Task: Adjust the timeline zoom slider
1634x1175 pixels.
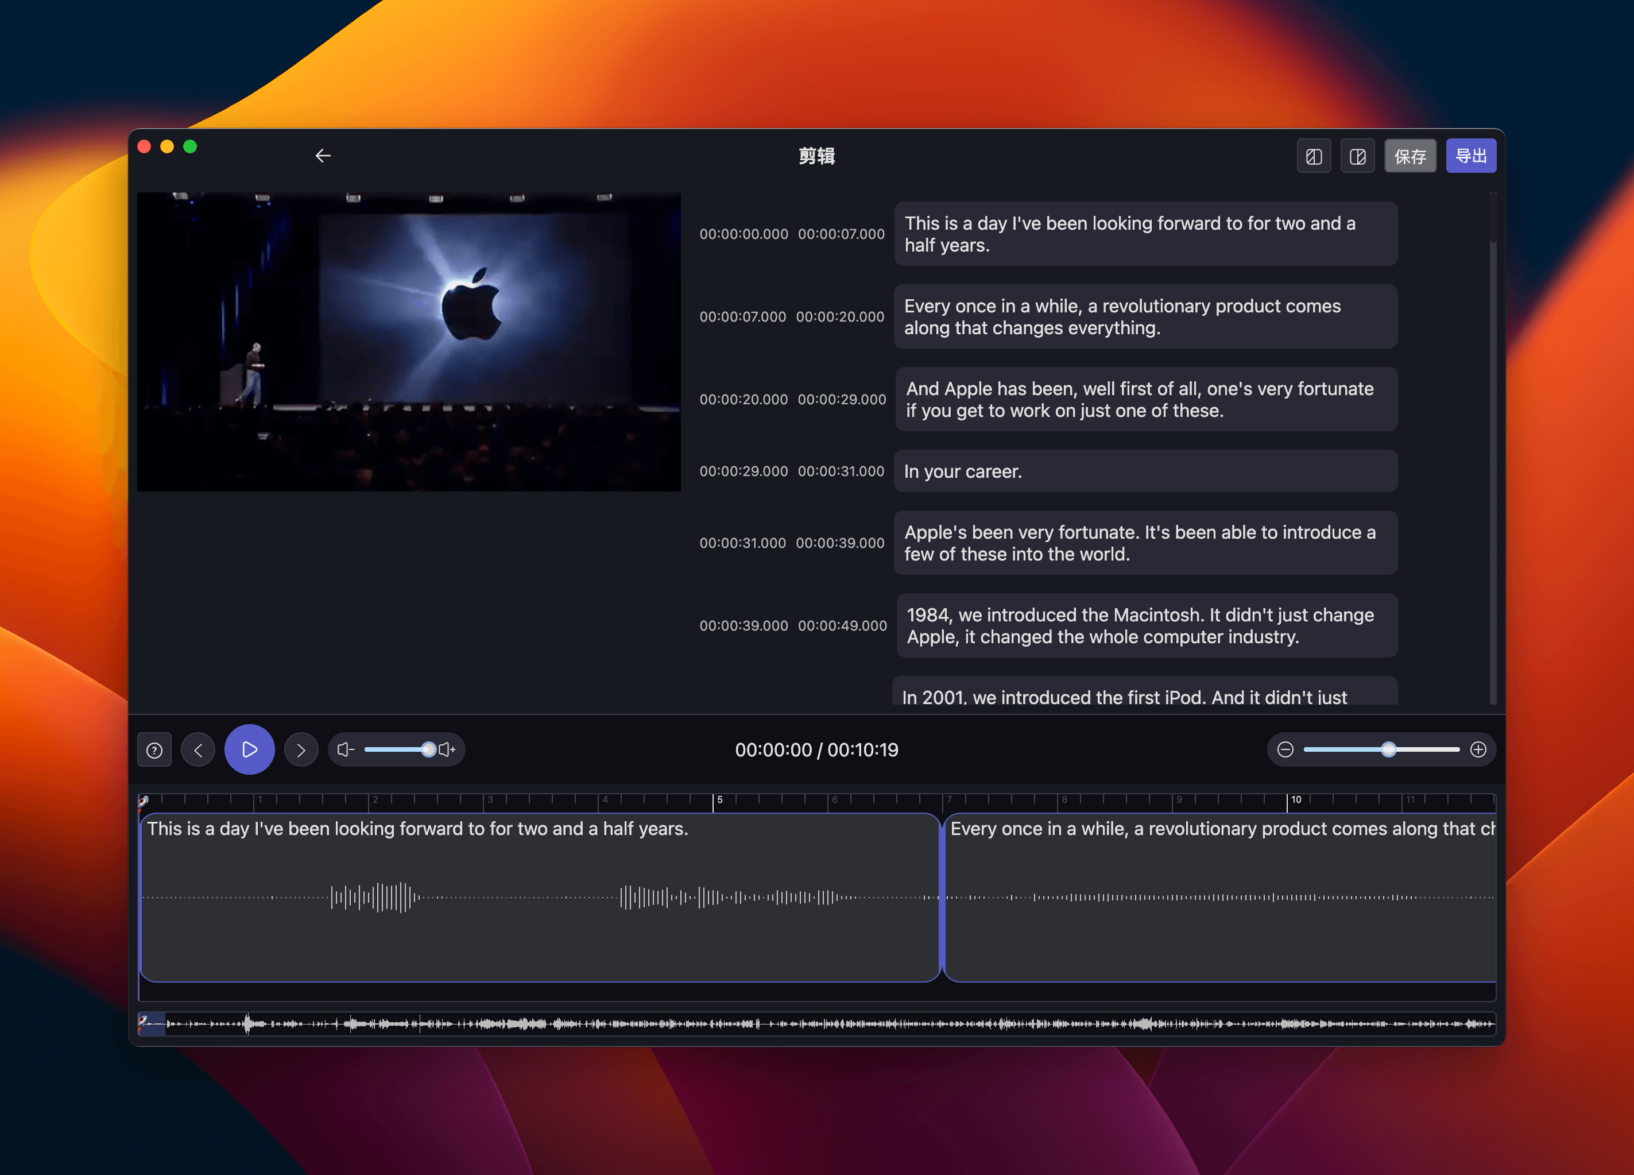Action: click(1382, 749)
